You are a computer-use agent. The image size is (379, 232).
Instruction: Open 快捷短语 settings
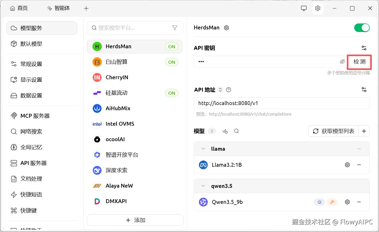pos(42,195)
